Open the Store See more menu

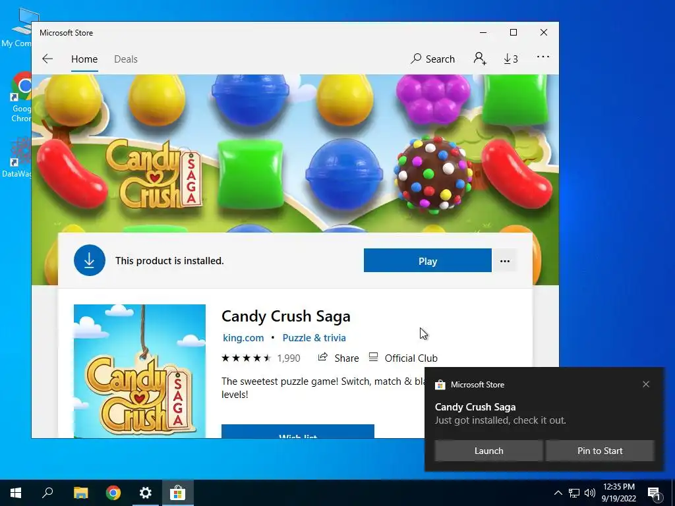[x=543, y=57]
